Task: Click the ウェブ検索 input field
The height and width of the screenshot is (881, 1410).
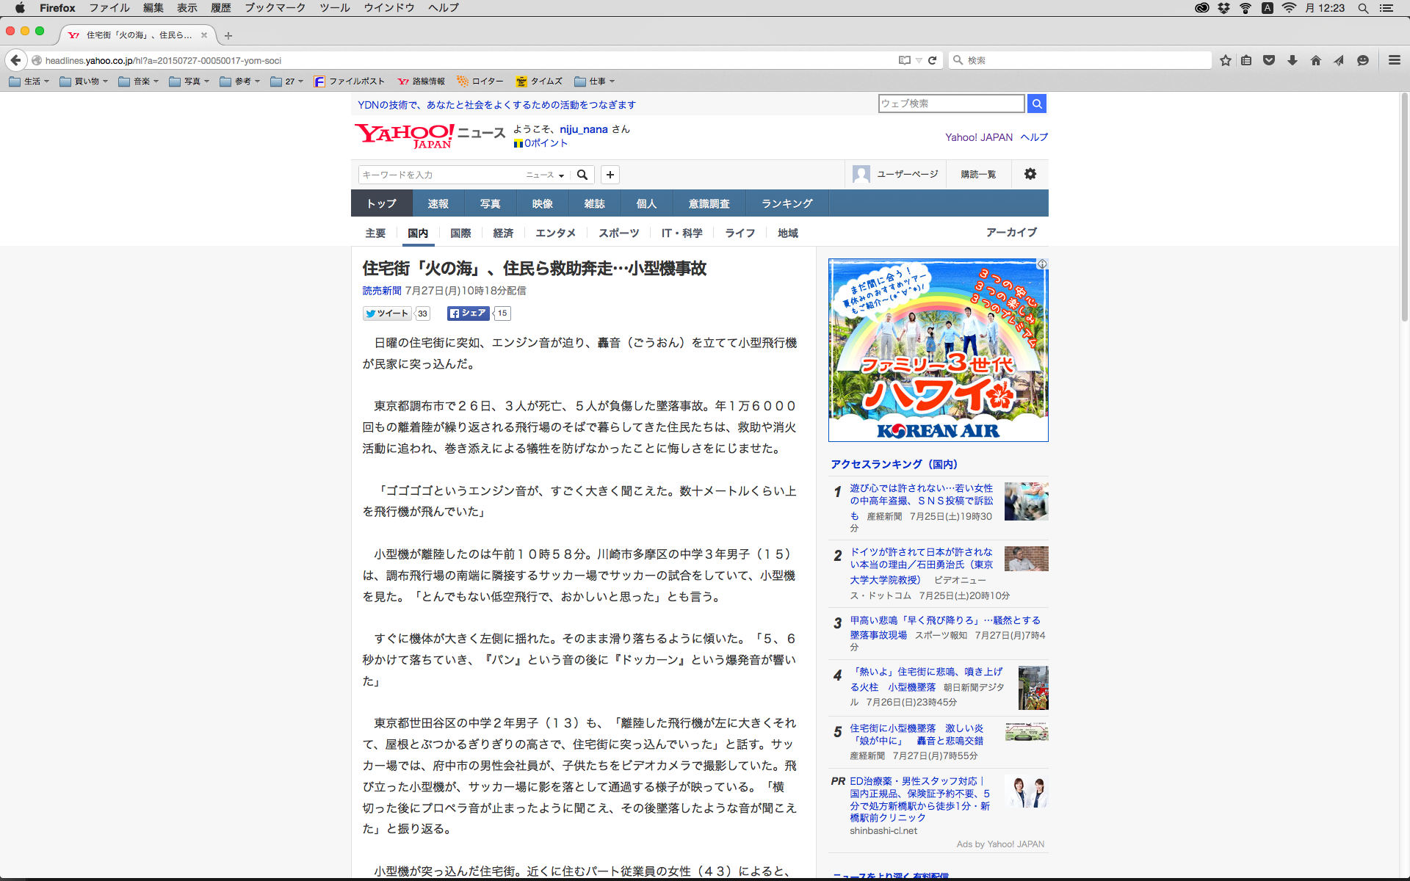Action: 950,104
